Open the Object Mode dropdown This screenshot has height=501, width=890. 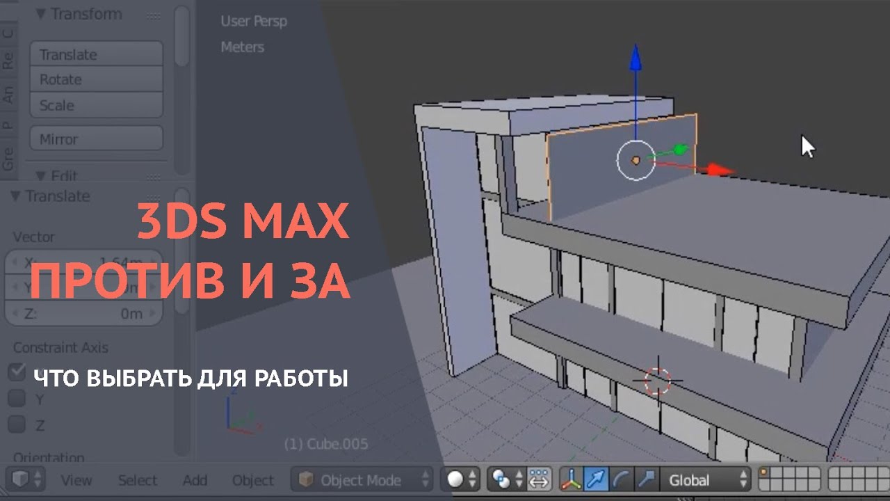362,479
